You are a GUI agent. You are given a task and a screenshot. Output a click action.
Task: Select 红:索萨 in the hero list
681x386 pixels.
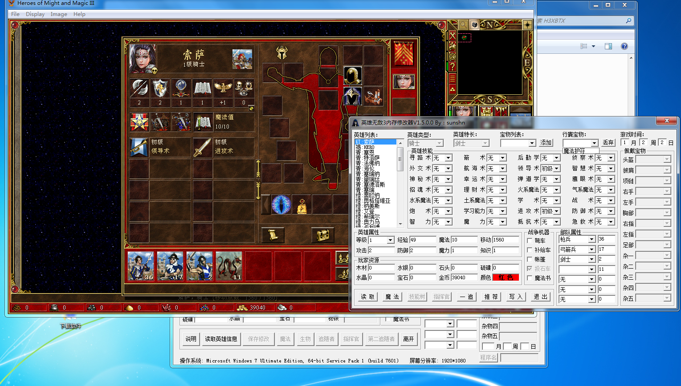pyautogui.click(x=375, y=142)
